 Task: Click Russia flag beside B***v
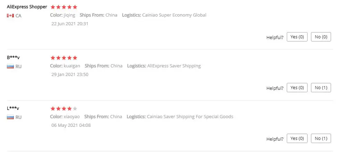10,66
